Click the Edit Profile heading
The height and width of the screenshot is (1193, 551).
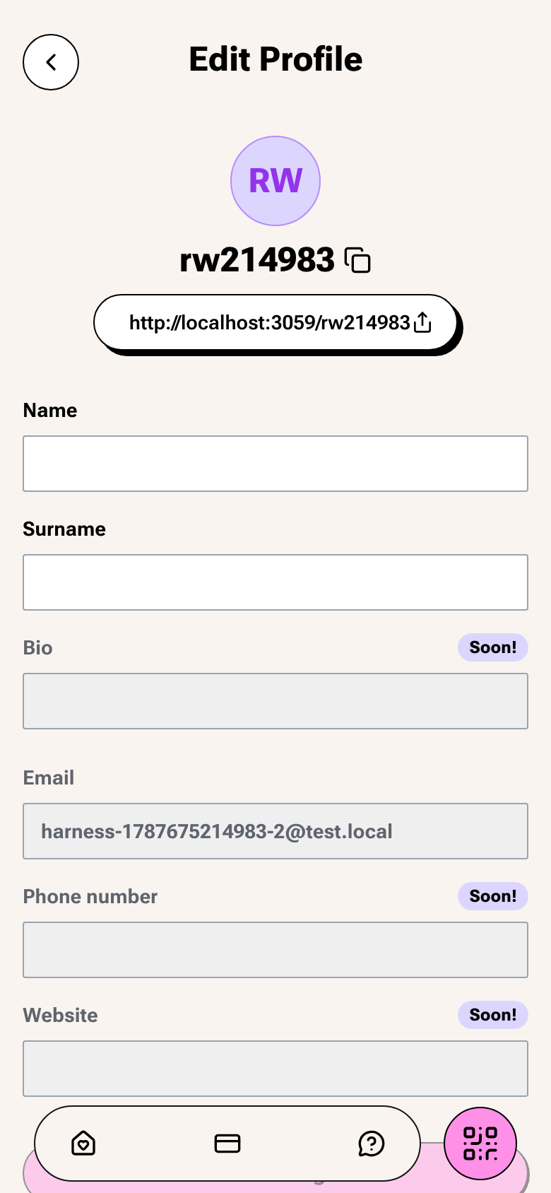[275, 59]
